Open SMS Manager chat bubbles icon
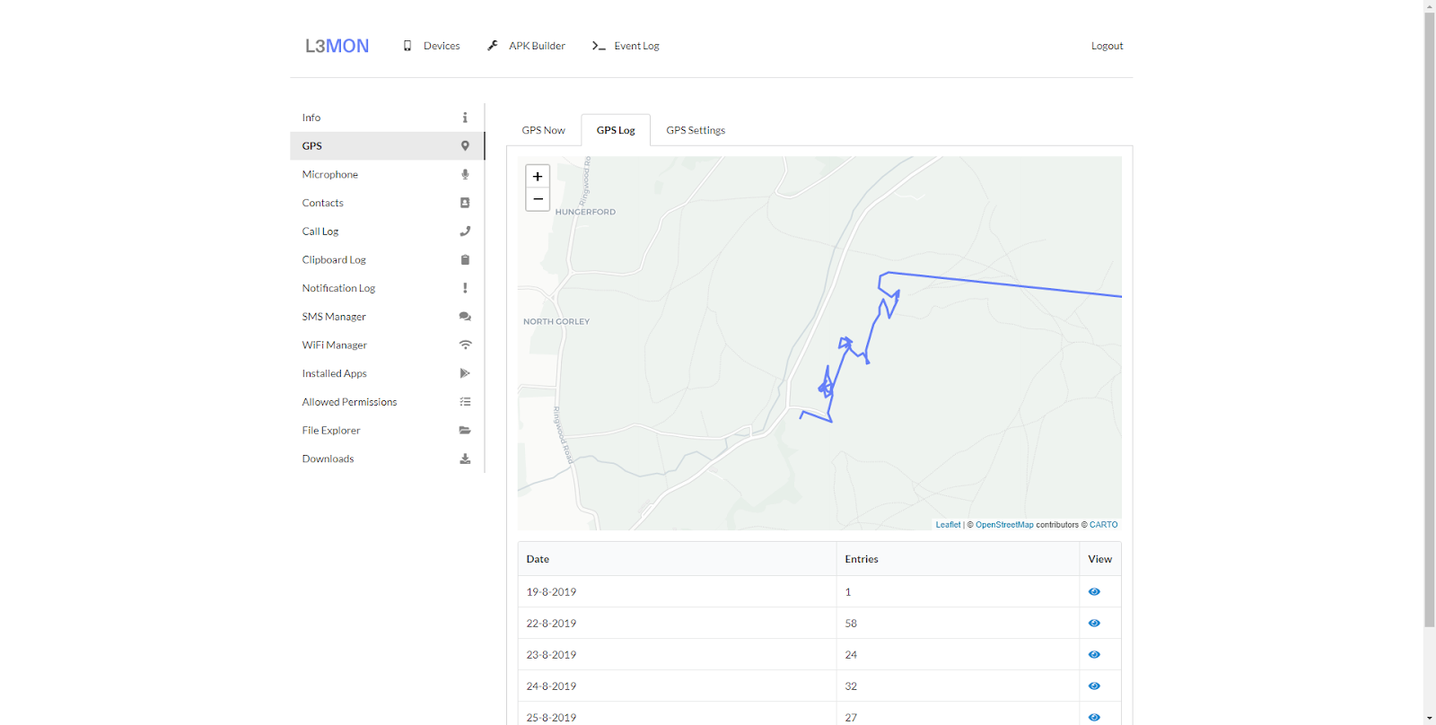This screenshot has width=1436, height=725. click(x=465, y=317)
